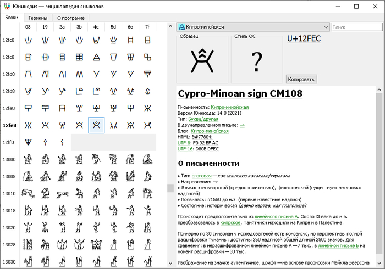Image resolution: width=385 pixels, height=269 pixels.
Task: Select glyph in row 12fe0, column 7f
Action: click(147, 108)
